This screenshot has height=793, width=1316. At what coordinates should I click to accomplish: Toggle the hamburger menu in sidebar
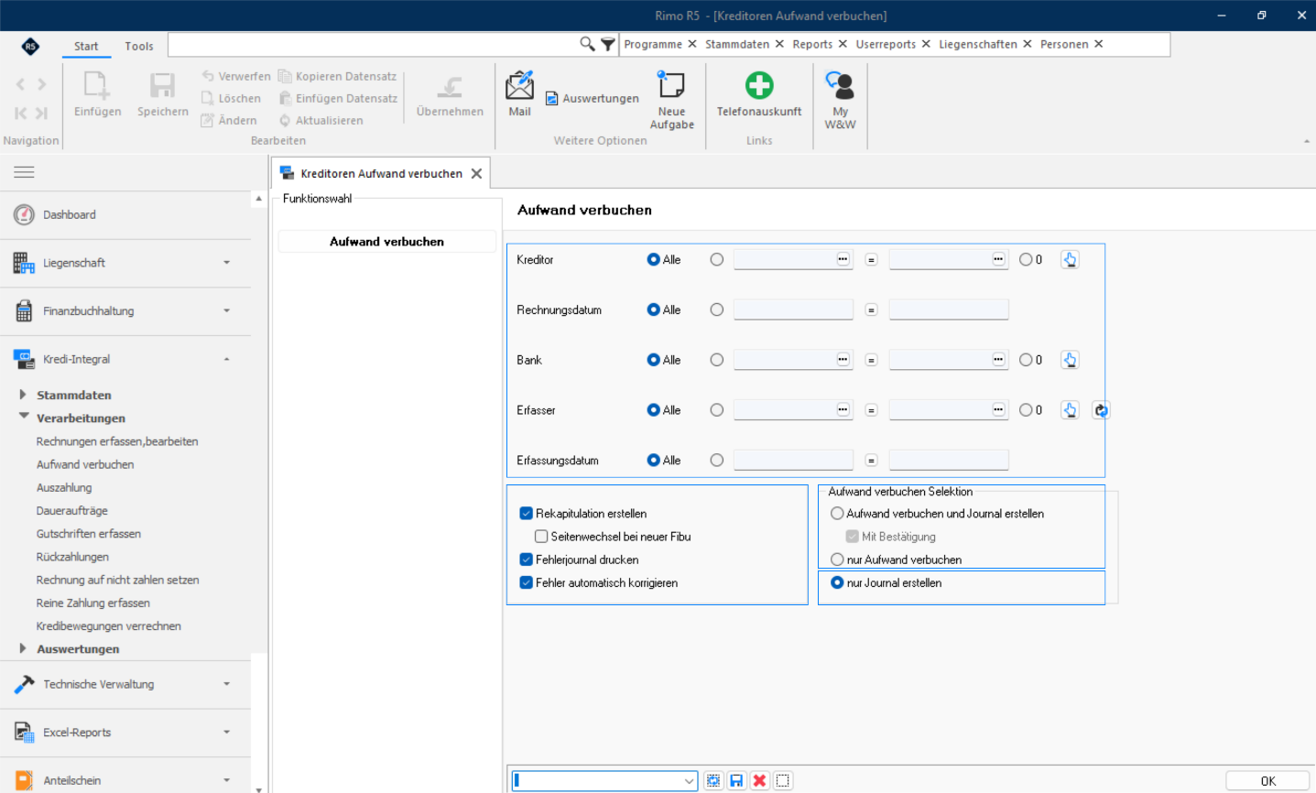pos(24,171)
